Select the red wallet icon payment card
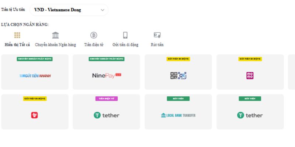 coord(35,112)
